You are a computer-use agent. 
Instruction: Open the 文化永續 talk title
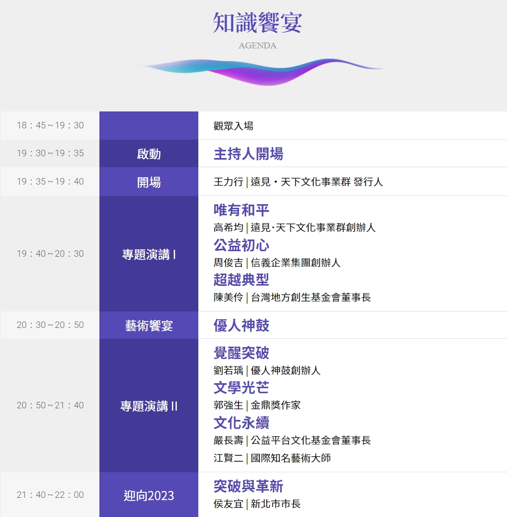pos(241,423)
